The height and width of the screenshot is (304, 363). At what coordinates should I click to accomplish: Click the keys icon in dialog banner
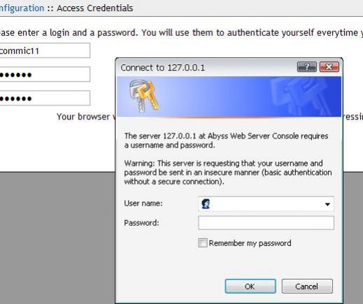coord(144,96)
